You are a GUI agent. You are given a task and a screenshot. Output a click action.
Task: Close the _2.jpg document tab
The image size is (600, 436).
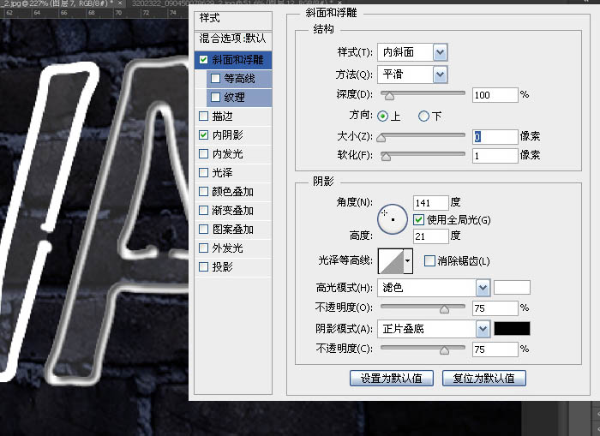pos(120,3)
